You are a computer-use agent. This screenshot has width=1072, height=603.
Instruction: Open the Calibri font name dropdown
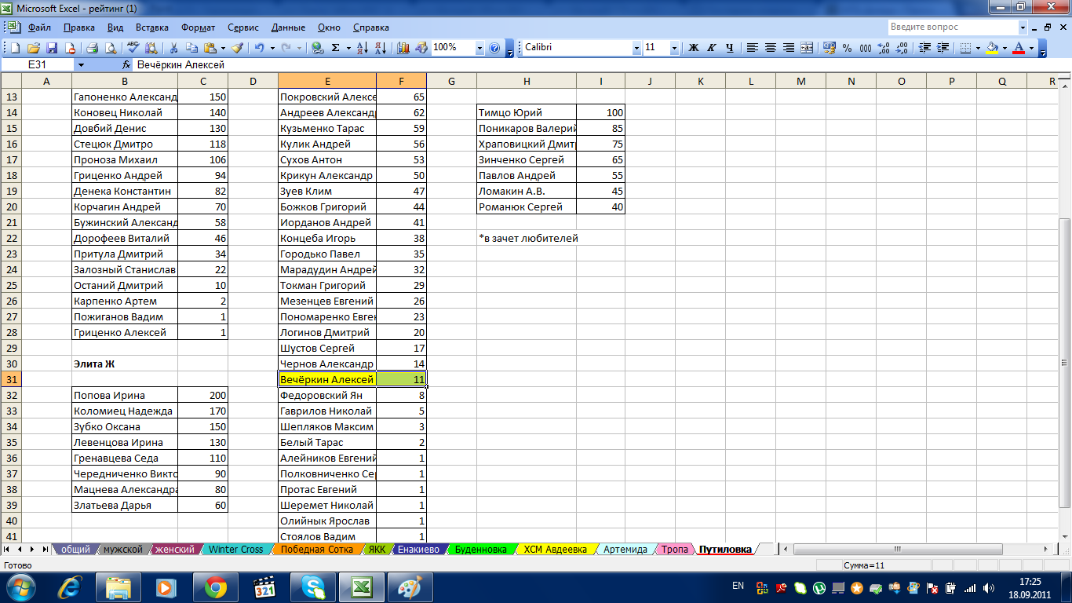[x=636, y=48]
